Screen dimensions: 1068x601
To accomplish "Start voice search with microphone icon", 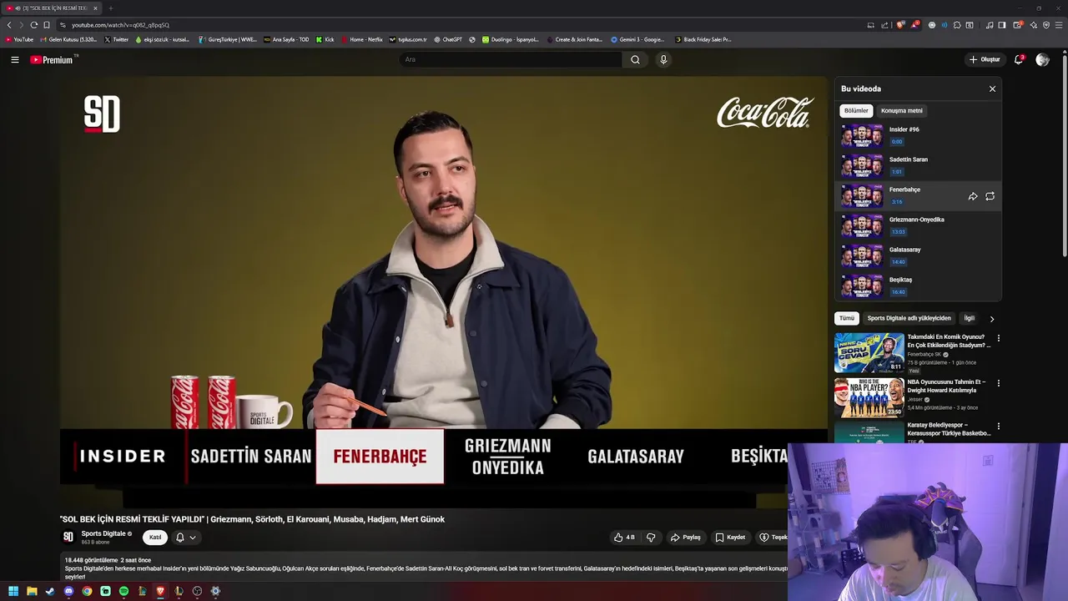I will [x=663, y=59].
